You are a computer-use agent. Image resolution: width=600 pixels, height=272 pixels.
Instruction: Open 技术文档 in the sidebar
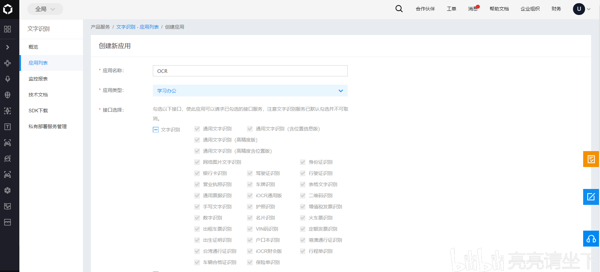click(x=51, y=95)
